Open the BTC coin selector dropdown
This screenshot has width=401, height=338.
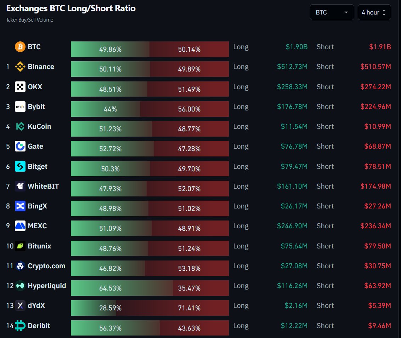coord(332,12)
